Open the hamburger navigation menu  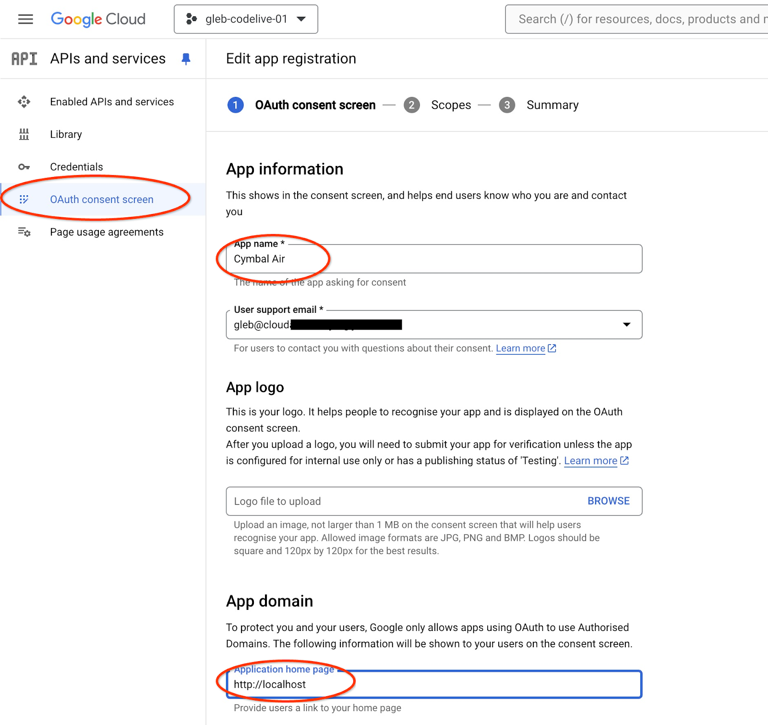point(25,19)
